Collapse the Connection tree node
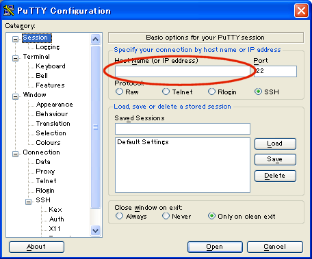The image size is (312, 259). [15, 154]
